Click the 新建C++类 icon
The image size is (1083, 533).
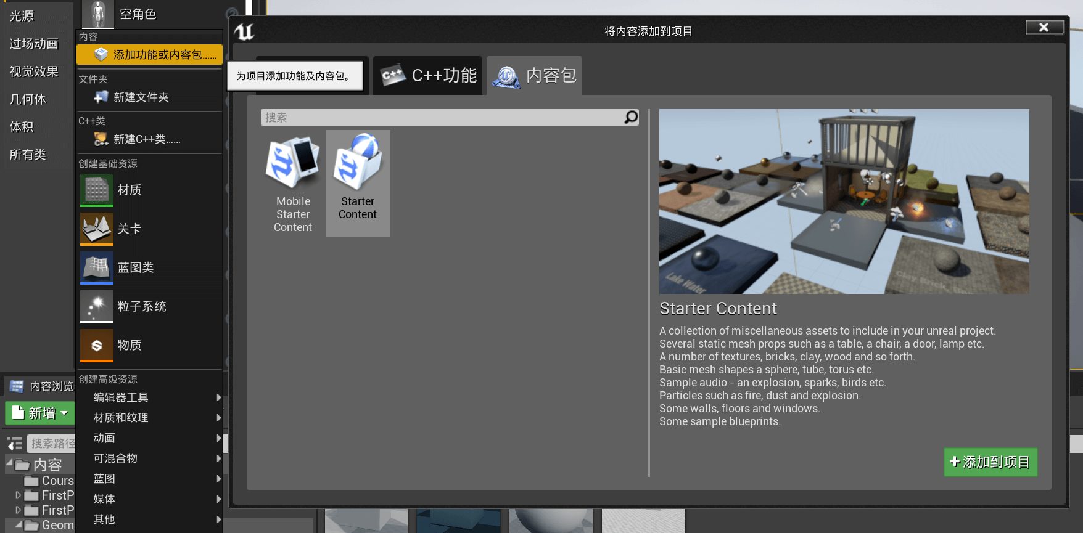(x=101, y=139)
